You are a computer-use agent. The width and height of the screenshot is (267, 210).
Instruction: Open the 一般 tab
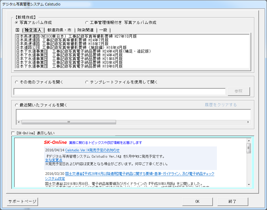(x=103, y=30)
